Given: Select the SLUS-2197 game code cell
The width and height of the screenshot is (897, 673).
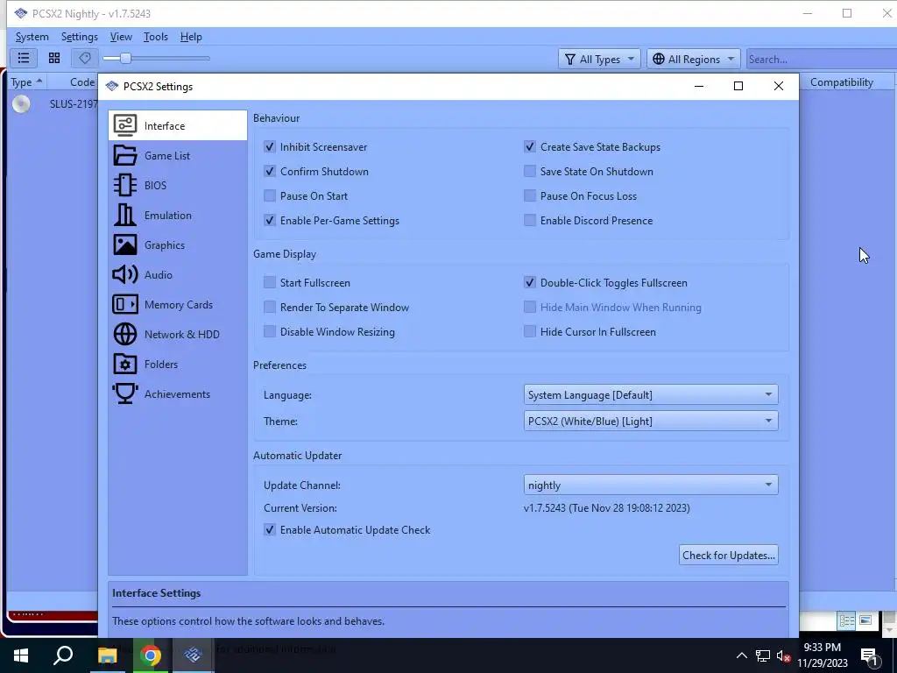Looking at the screenshot, I should [74, 104].
